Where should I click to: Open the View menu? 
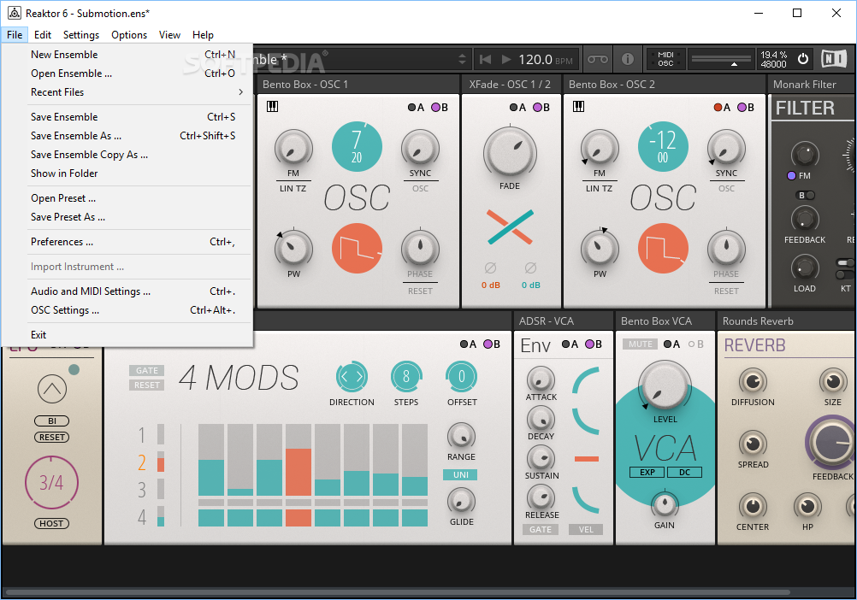click(x=169, y=35)
